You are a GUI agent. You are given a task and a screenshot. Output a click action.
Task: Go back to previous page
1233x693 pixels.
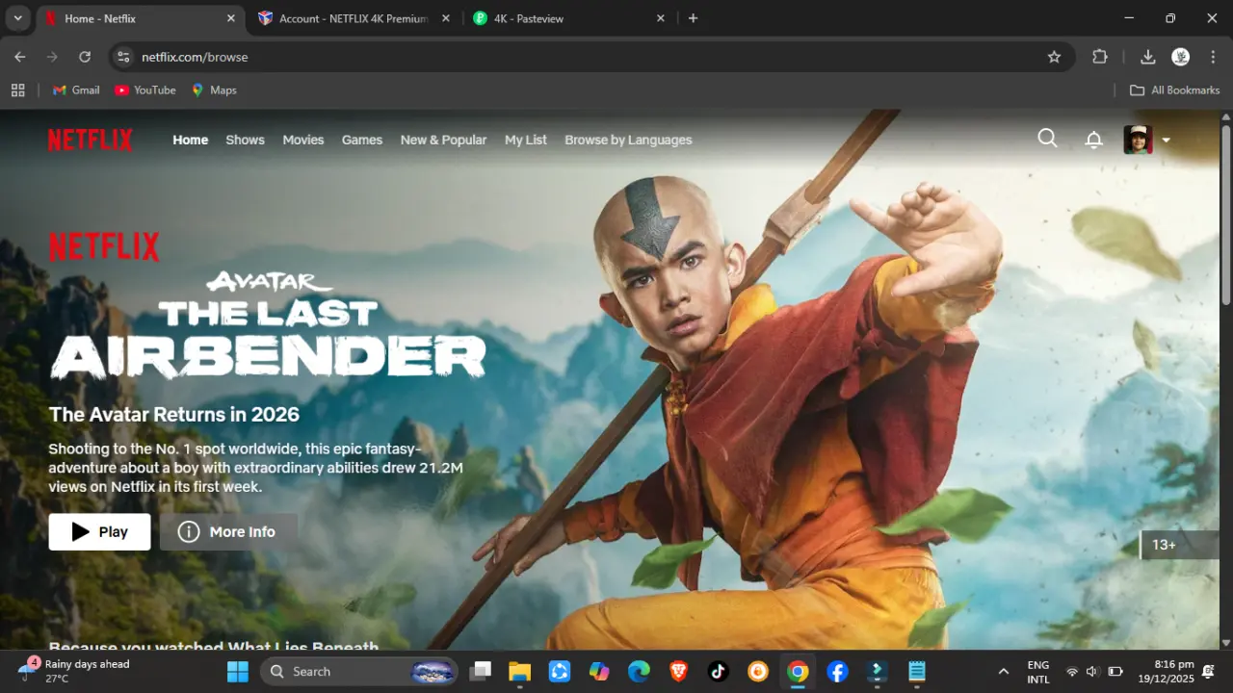tap(20, 57)
